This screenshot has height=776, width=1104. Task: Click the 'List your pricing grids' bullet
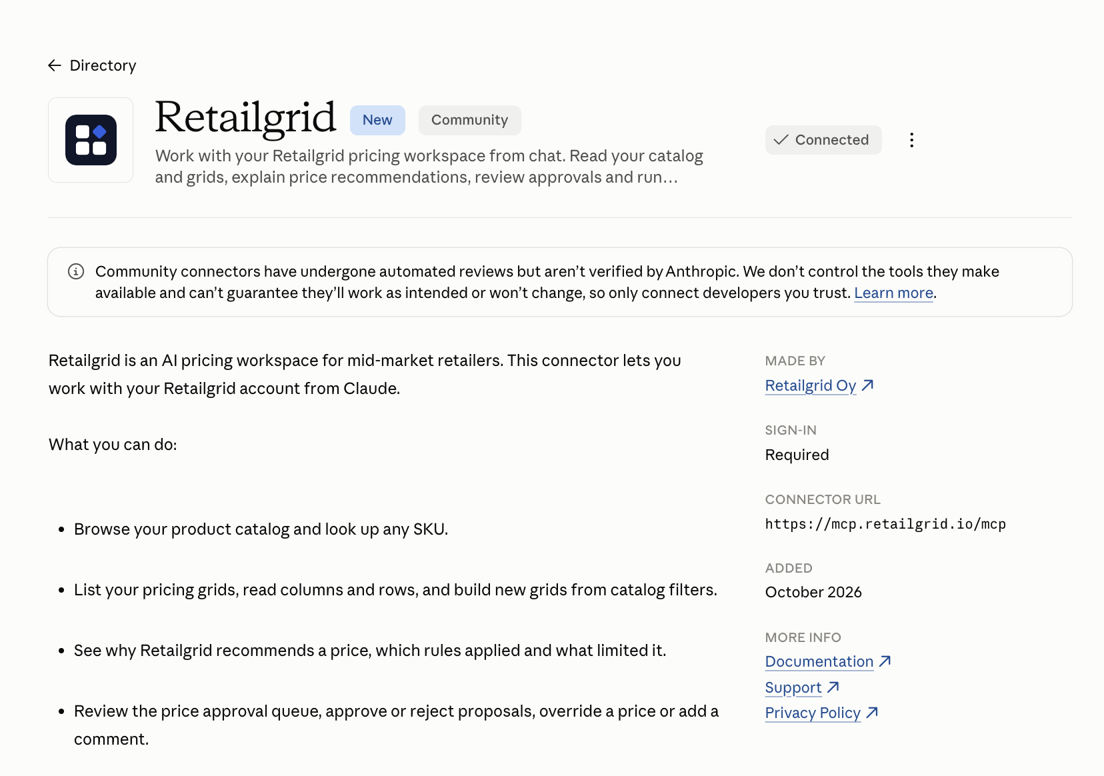[x=395, y=590]
